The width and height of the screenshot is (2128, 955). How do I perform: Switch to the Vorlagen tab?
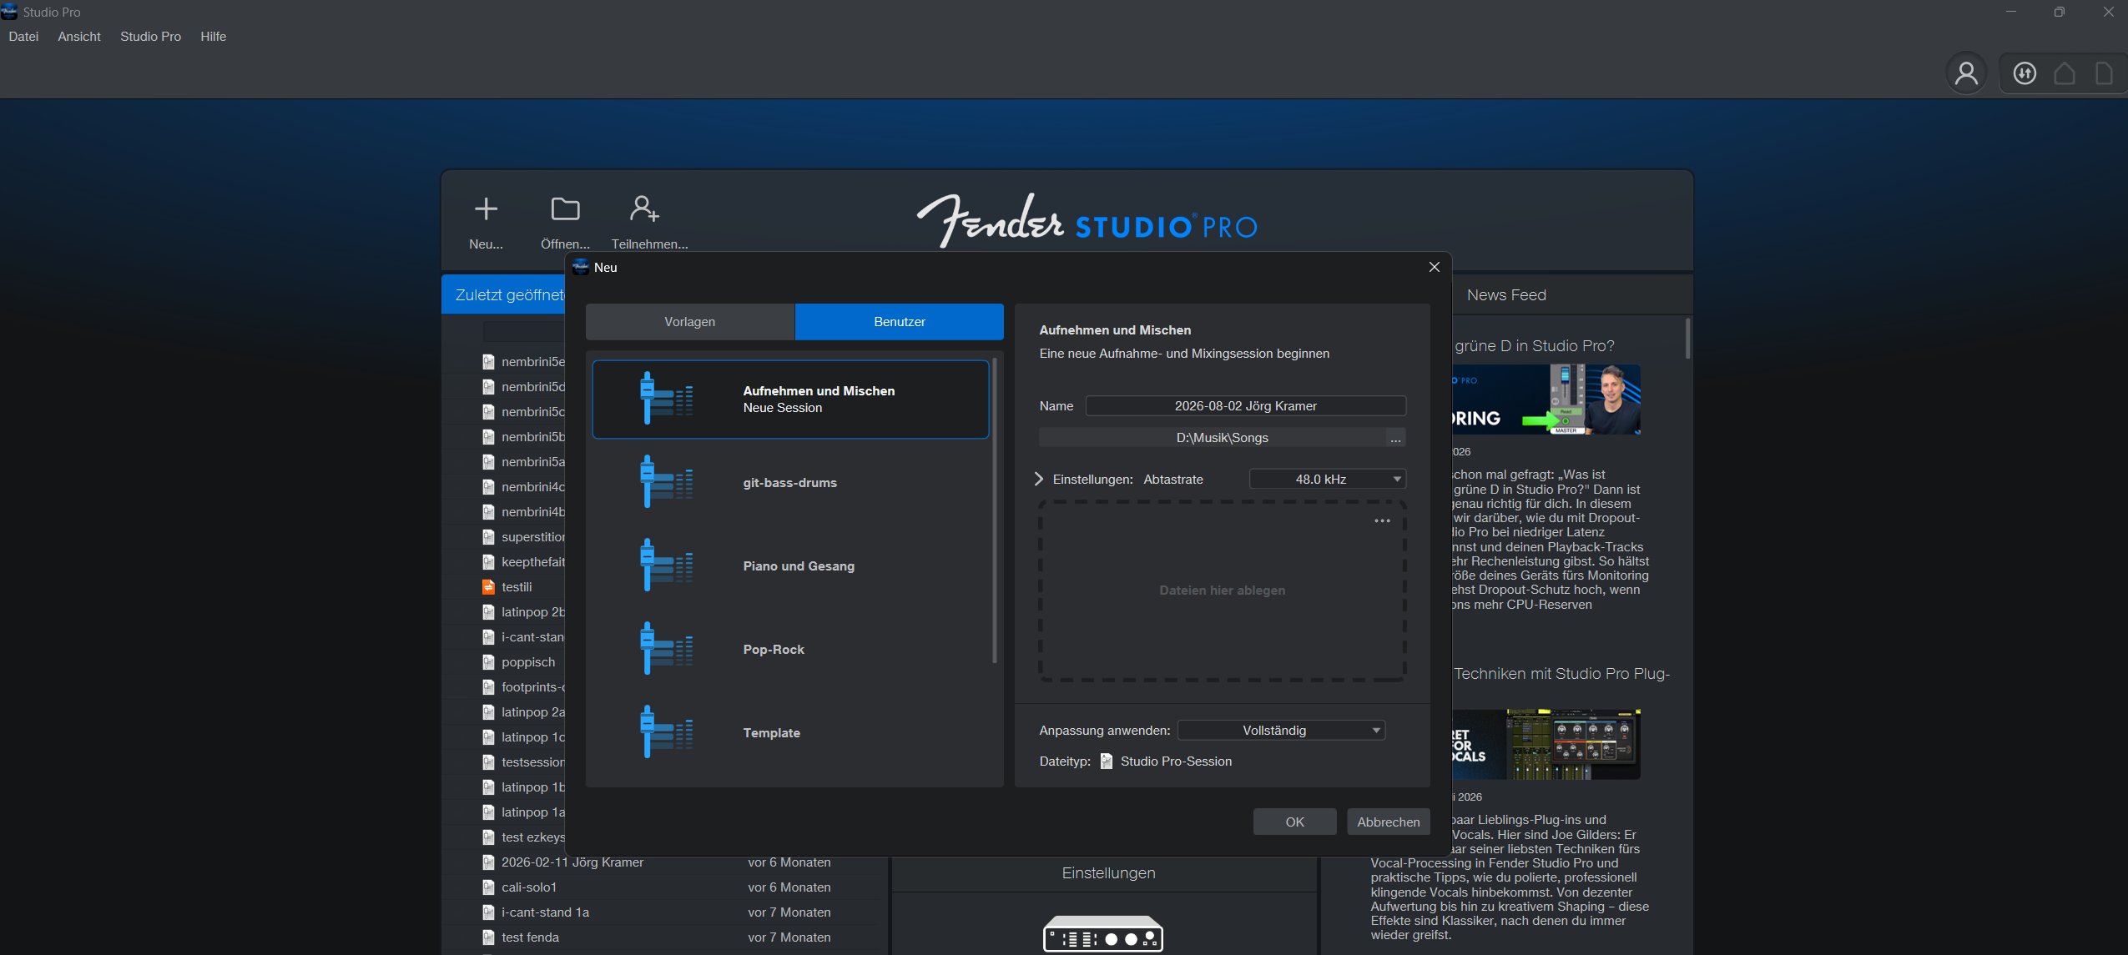coord(689,322)
